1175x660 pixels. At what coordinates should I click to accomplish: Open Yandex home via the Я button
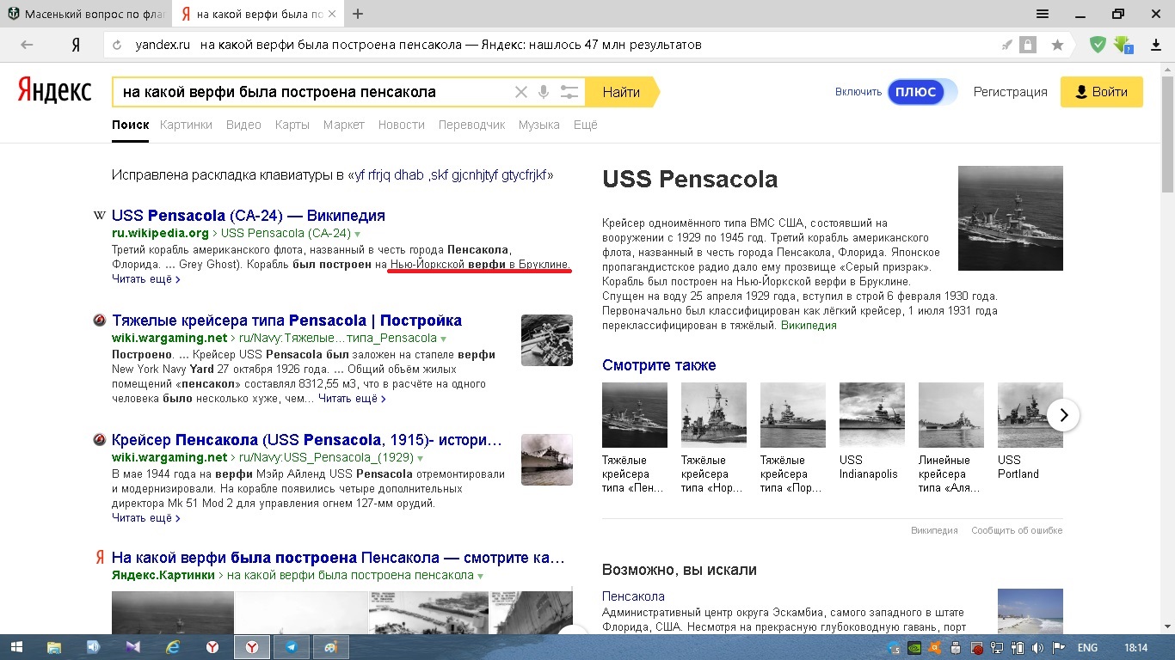(76, 45)
